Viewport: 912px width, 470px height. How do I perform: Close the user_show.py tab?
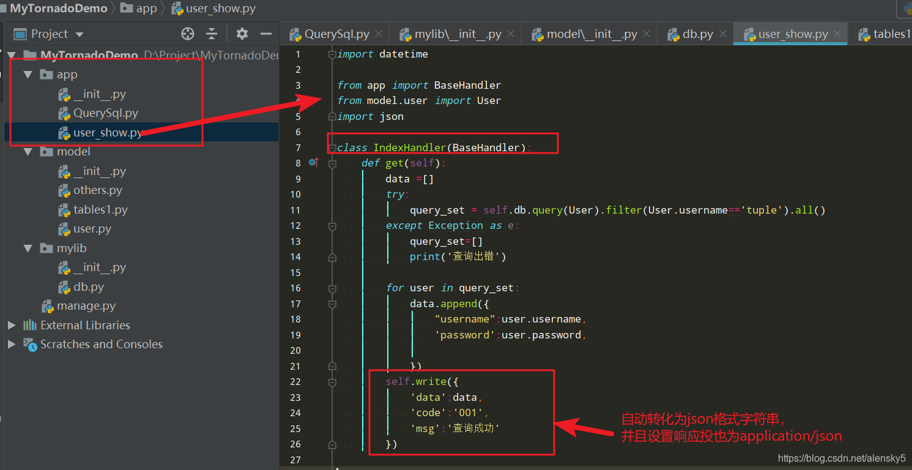(838, 34)
